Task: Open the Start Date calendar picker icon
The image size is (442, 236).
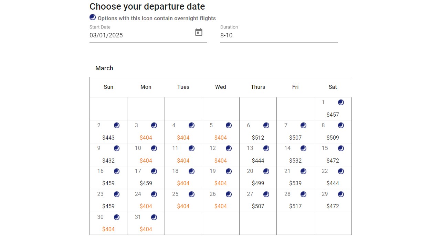Action: click(199, 32)
